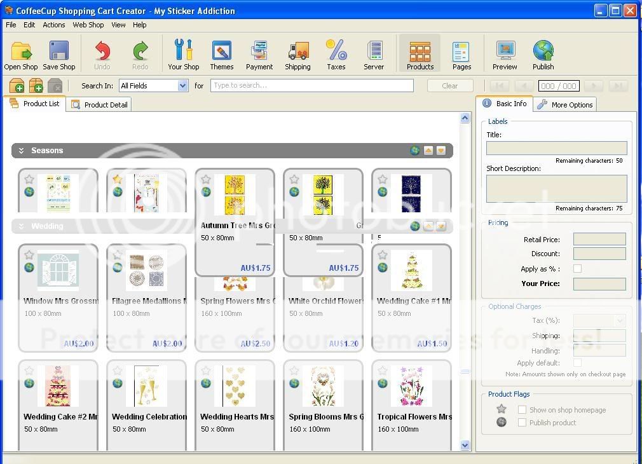Toggle star on Wedding Cake #1 card
Screen dimensions: 642x464
coord(383,255)
